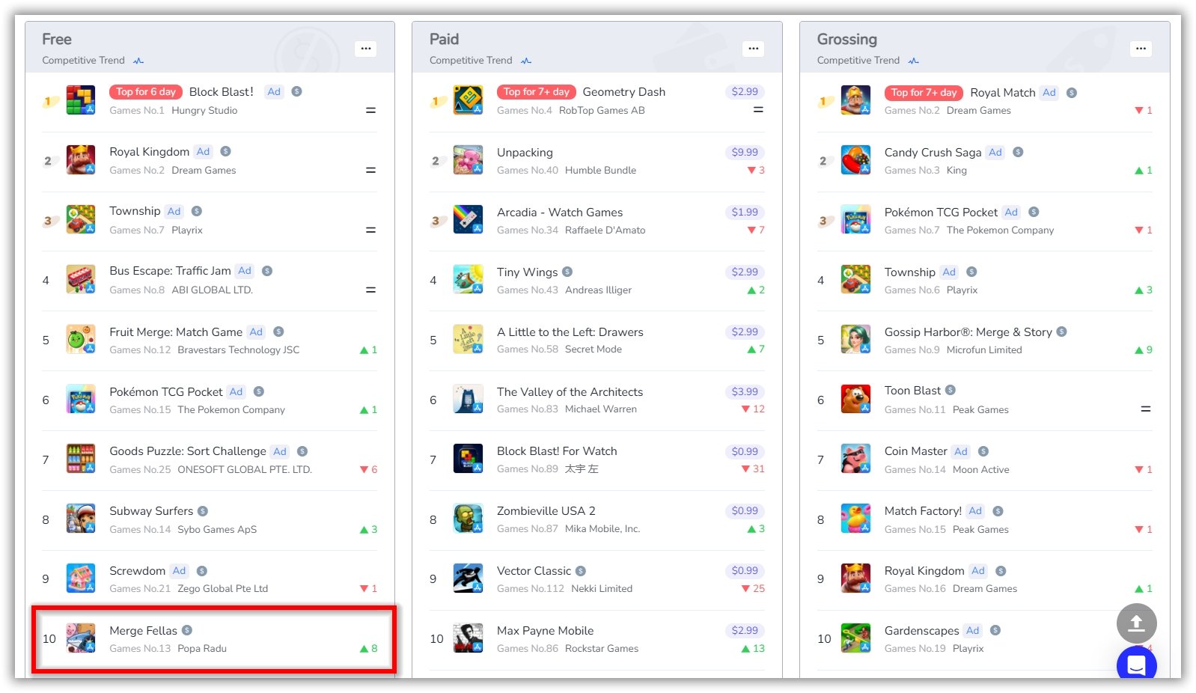1196x693 pixels.
Task: Click the Pokémon TCG Pocket title in Grossing
Action: tap(941, 213)
